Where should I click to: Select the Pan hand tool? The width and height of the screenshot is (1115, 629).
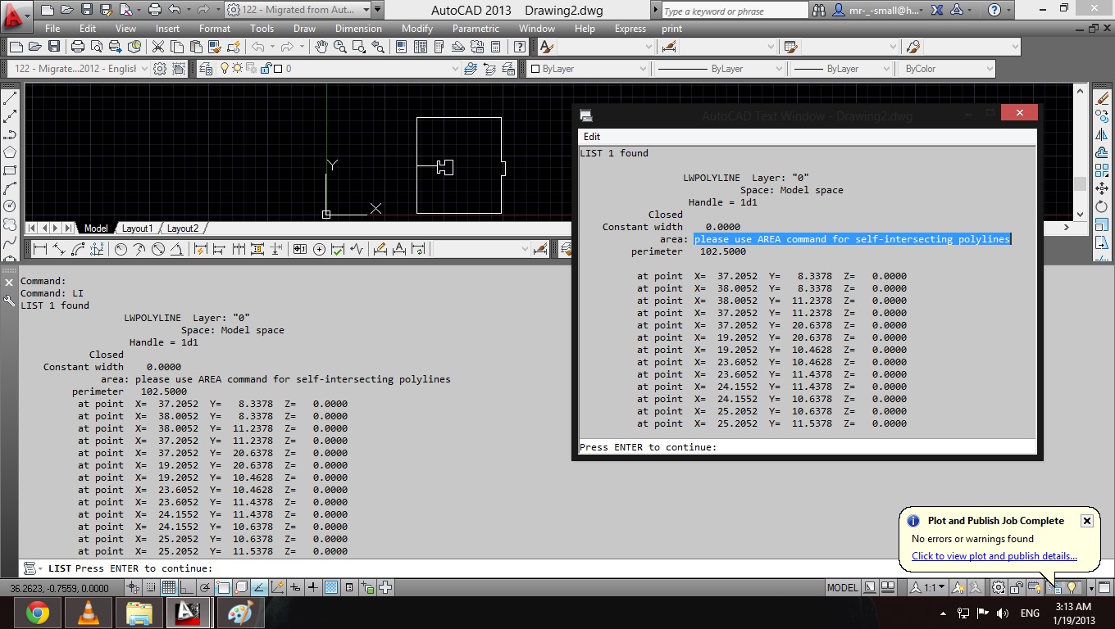[322, 47]
